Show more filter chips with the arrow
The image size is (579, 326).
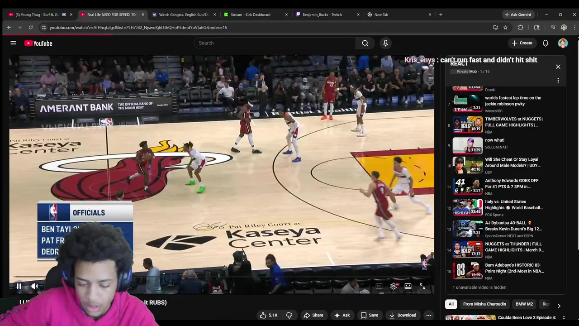click(x=559, y=306)
